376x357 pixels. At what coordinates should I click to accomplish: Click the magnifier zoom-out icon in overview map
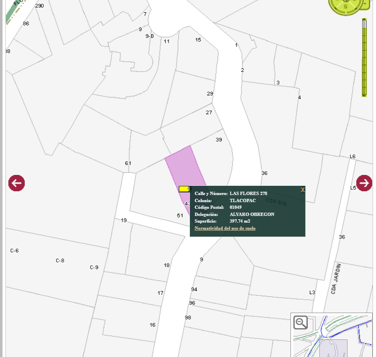(x=301, y=323)
